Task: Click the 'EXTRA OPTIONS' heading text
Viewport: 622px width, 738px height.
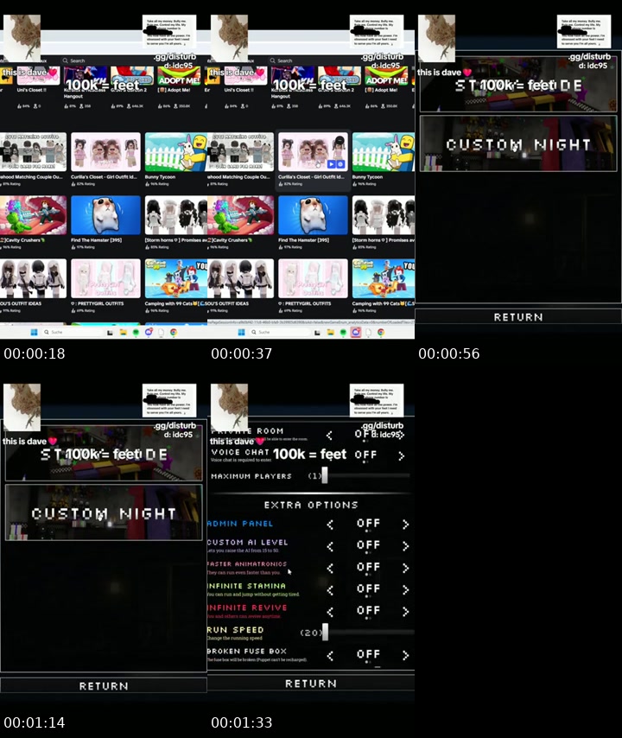Action: [311, 505]
